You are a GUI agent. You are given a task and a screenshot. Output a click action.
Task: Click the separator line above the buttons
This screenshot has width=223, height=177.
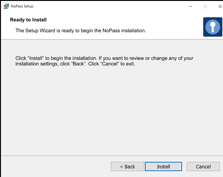pos(111,156)
